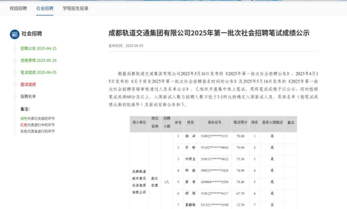Click the publish date 2025-06-05

point(134,46)
